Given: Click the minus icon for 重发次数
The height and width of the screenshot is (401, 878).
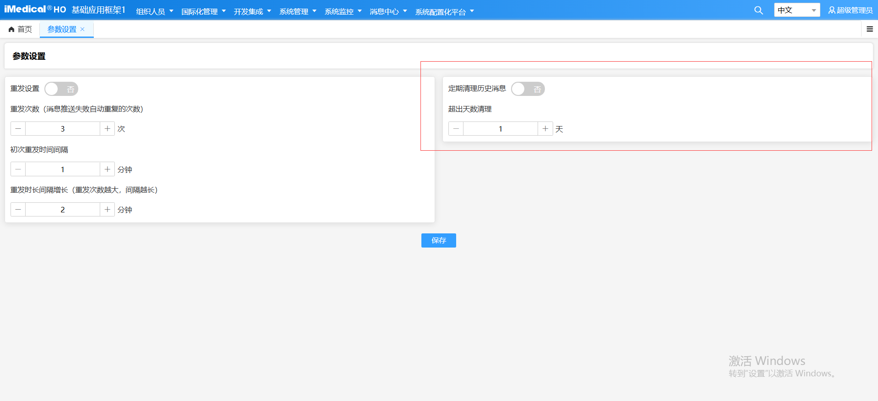Looking at the screenshot, I should tap(18, 129).
